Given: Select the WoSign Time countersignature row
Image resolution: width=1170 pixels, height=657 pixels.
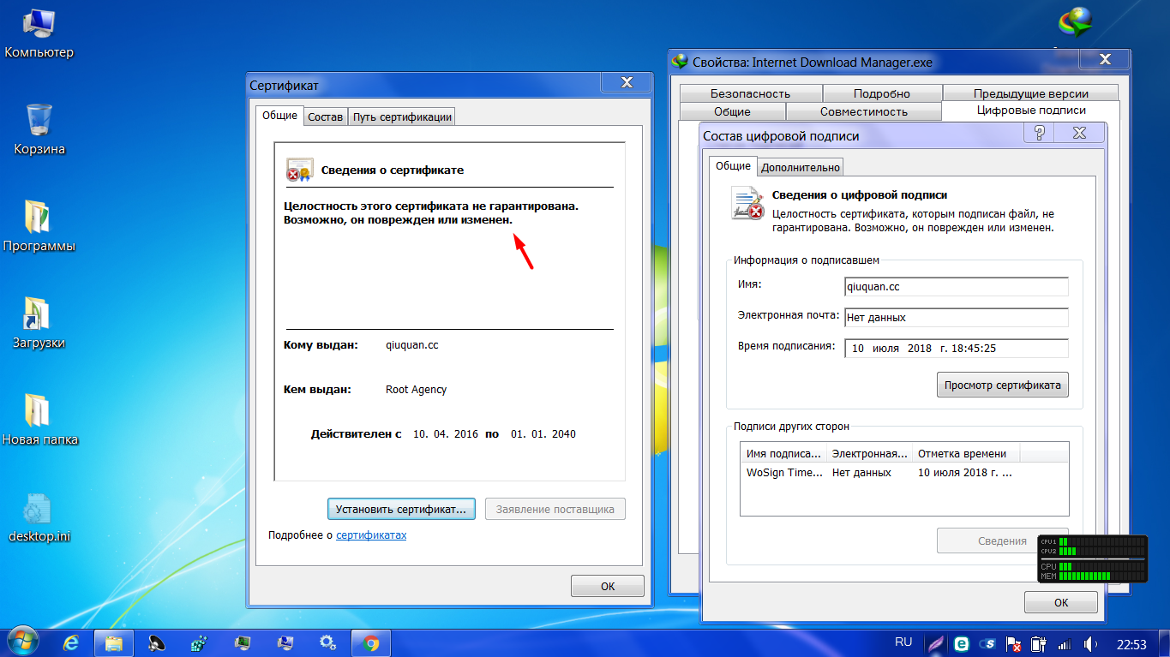Looking at the screenshot, I should tap(904, 473).
